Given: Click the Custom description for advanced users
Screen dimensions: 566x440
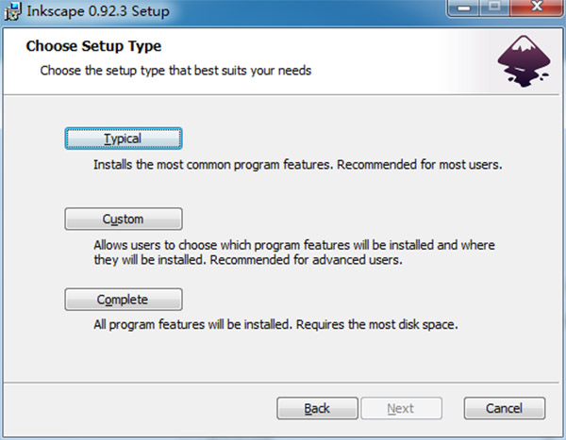Looking at the screenshot, I should [x=294, y=253].
